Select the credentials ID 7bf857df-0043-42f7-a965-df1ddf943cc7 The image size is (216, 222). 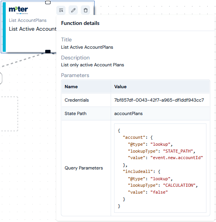tap(159, 100)
